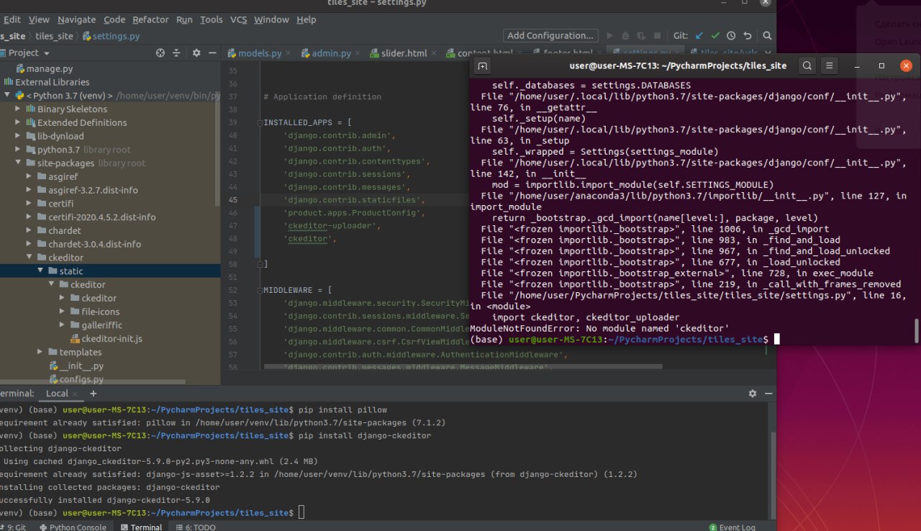921x531 pixels.
Task: Open the Help menu
Action: click(307, 19)
